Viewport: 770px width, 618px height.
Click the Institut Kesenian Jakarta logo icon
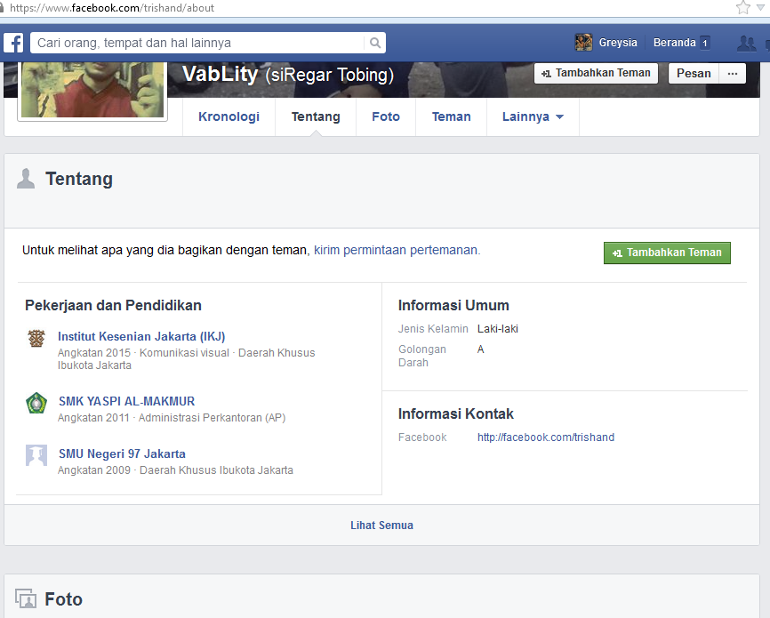[x=36, y=338]
